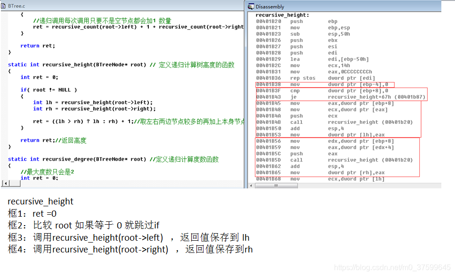Select disassembly line 00401B4A push ecx
This screenshot has width=455, height=276.
pos(297,116)
